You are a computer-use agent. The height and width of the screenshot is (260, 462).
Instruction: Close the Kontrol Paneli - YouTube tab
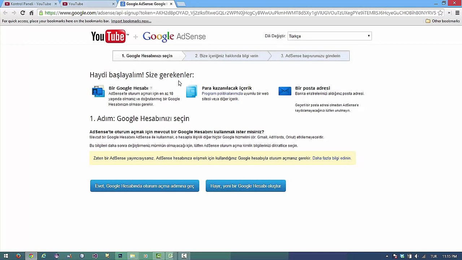tap(56, 4)
